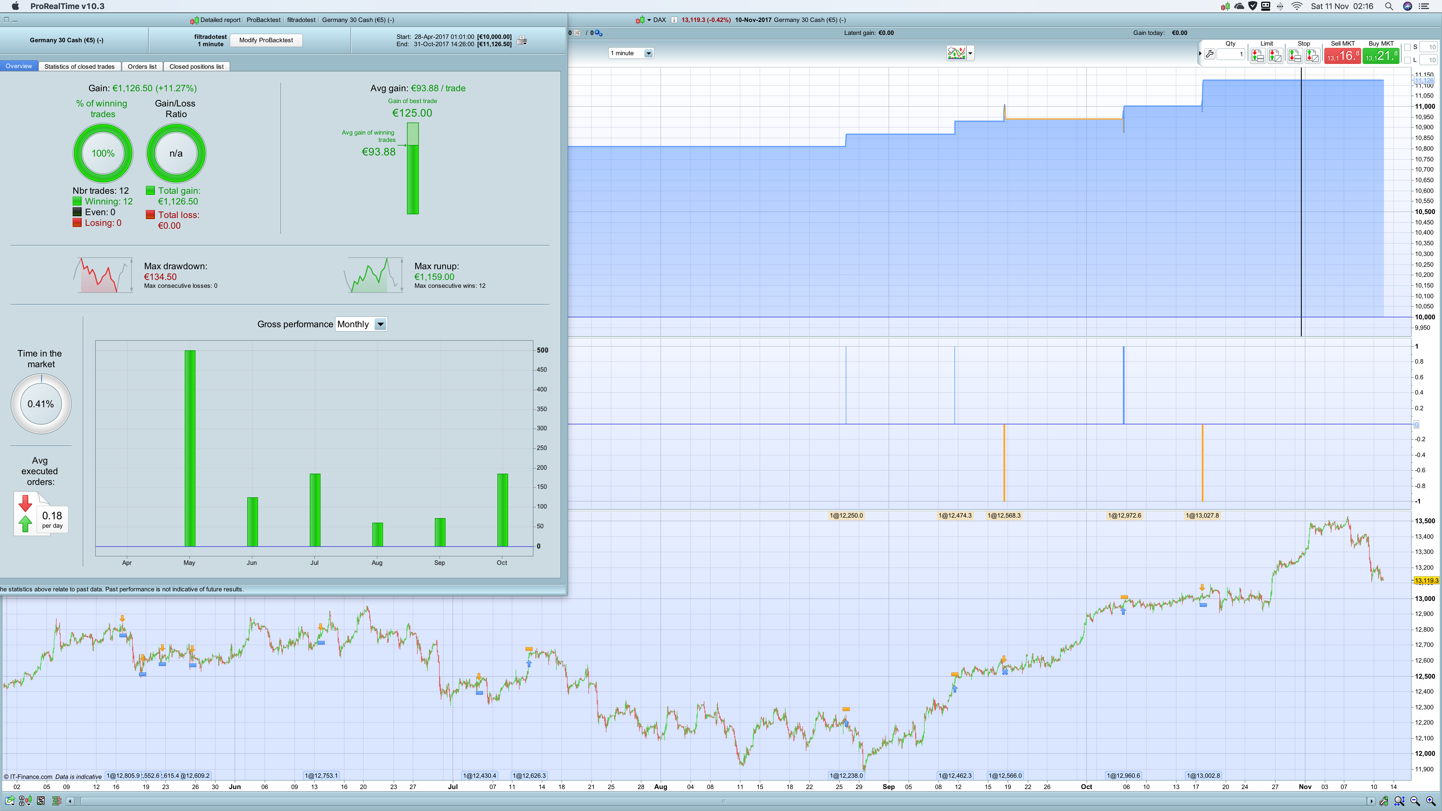Click the second Stop order icon

pyautogui.click(x=1312, y=55)
